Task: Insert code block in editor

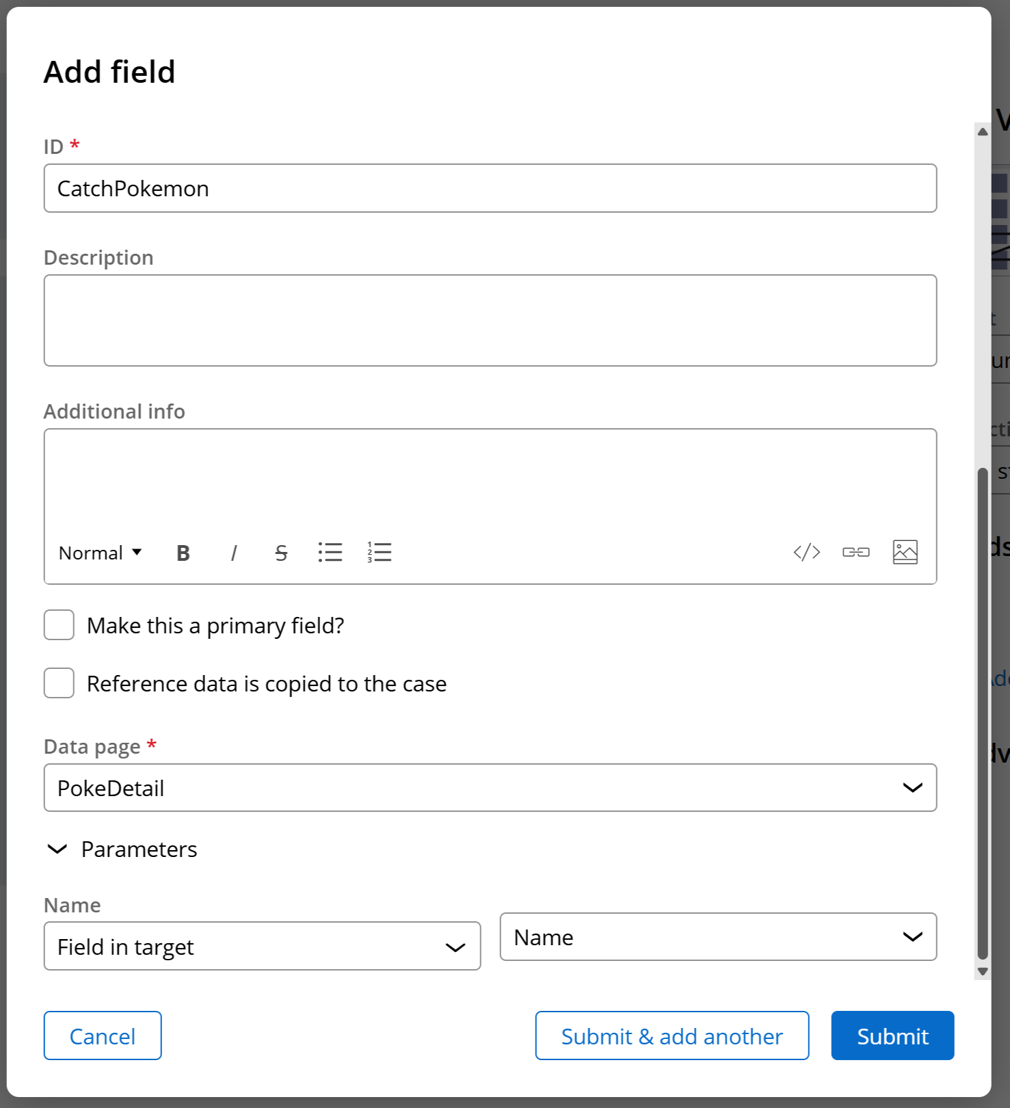Action: pyautogui.click(x=806, y=552)
